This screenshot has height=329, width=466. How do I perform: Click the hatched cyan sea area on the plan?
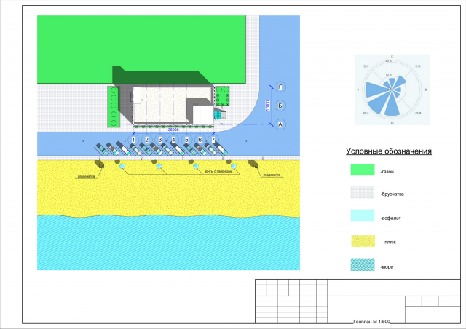click(x=168, y=244)
